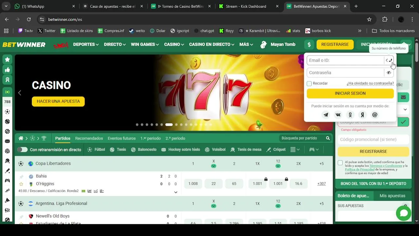Screen dimensions: 419x236
Task: Open the WIN GAMES dropdown
Action: [x=145, y=44]
